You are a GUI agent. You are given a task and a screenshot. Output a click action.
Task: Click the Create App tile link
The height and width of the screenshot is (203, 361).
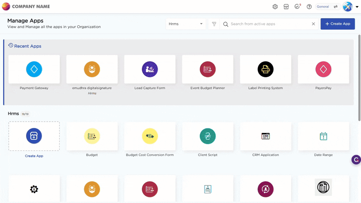(34, 156)
